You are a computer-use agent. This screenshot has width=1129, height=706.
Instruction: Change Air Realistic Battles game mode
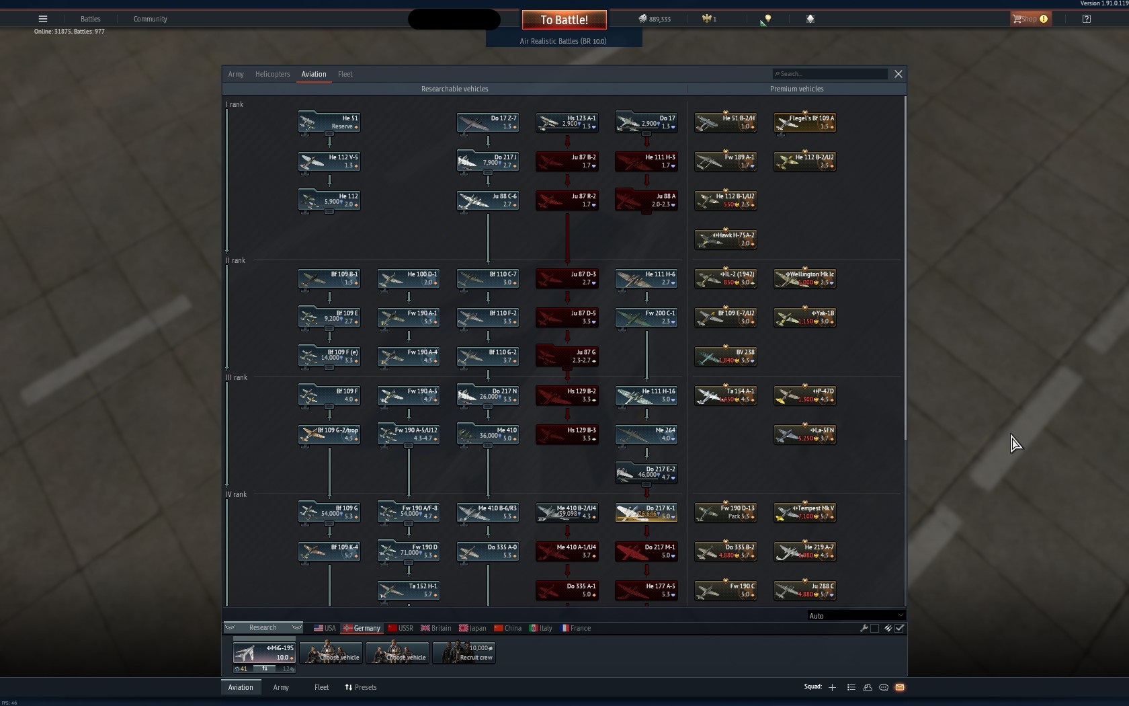tap(563, 41)
